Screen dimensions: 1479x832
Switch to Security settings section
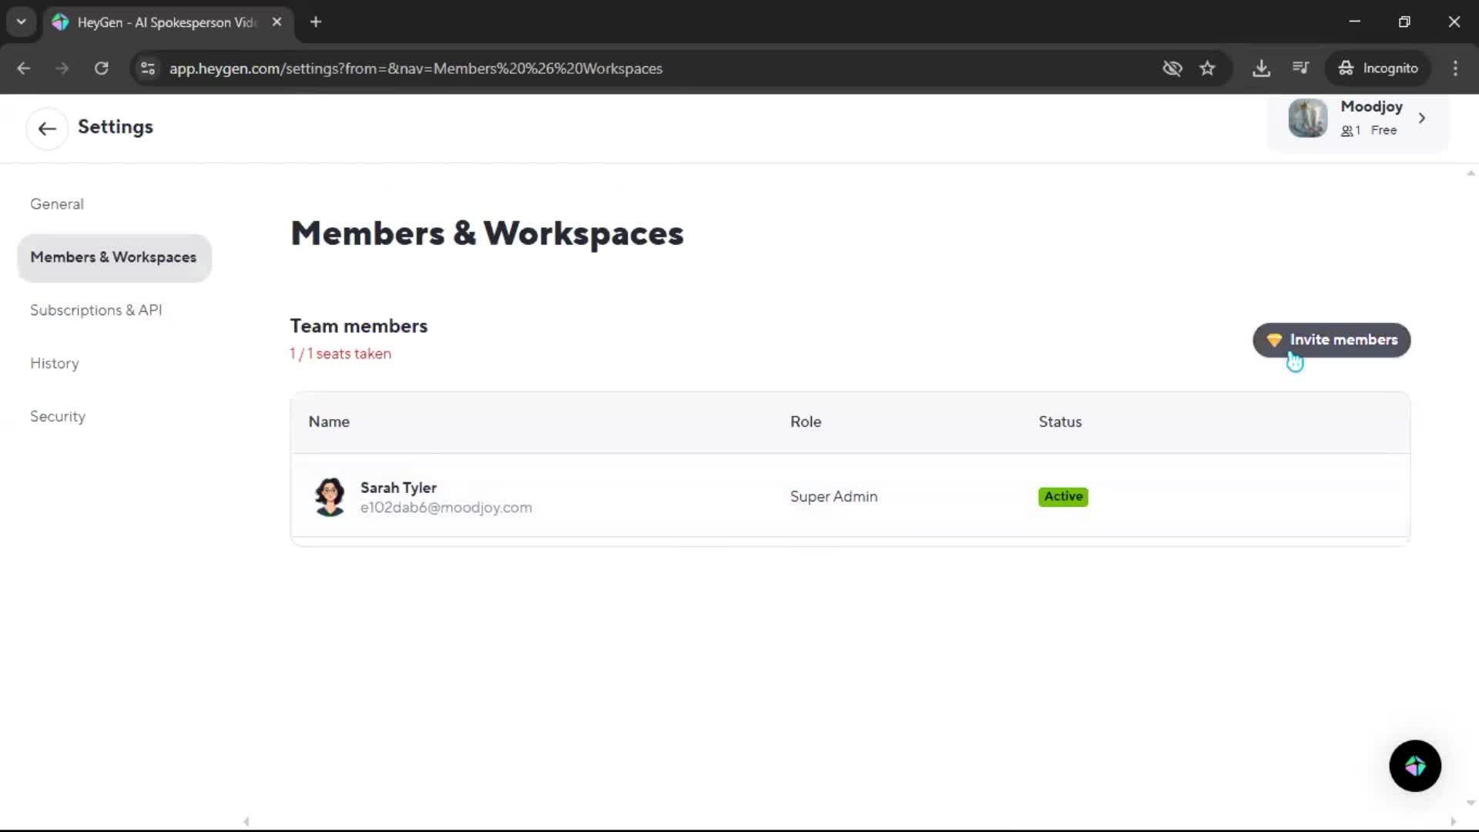coord(58,417)
